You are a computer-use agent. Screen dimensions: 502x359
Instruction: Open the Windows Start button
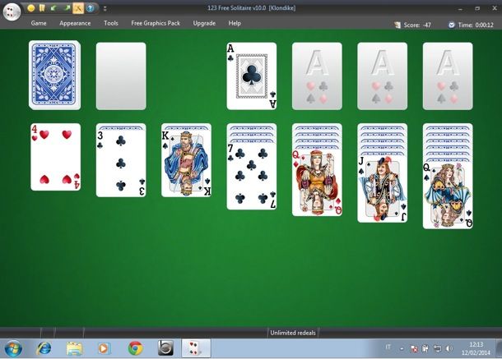coord(13,348)
